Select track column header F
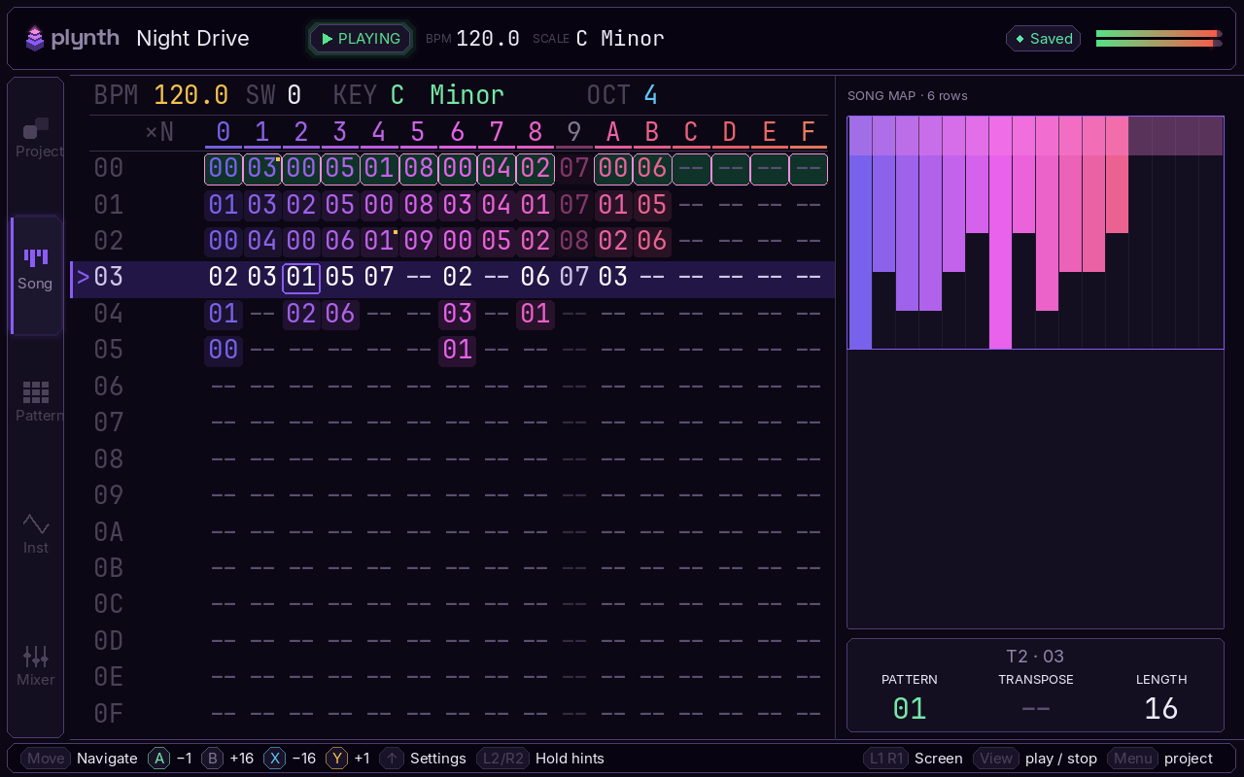The height and width of the screenshot is (777, 1244). [x=809, y=132]
